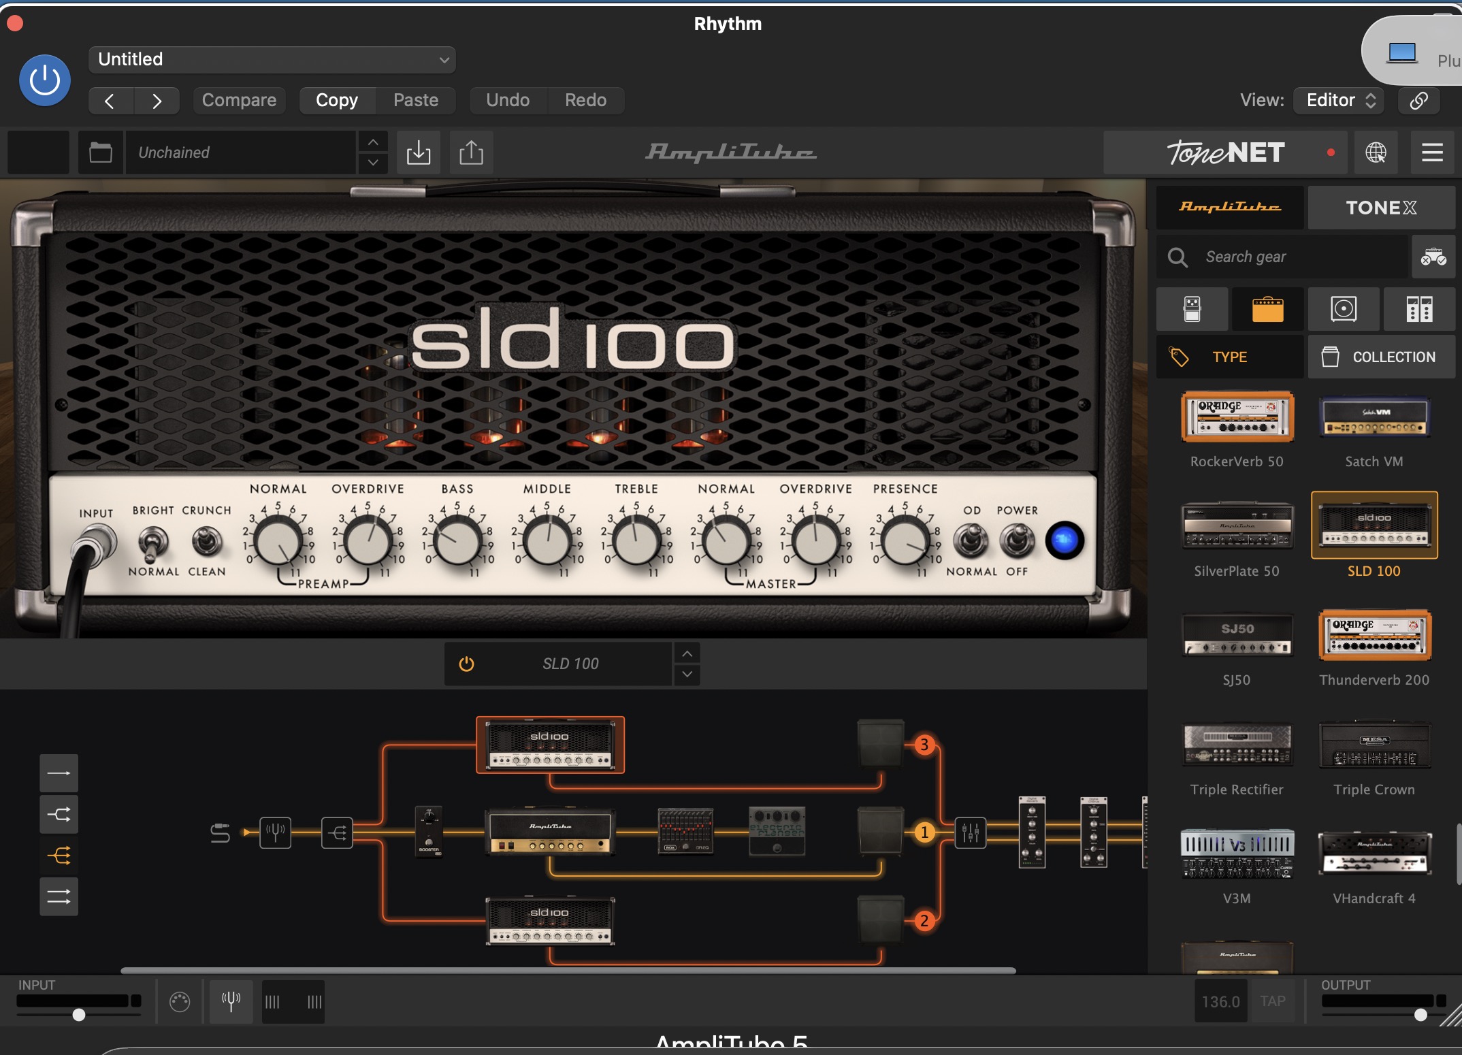
Task: Open the View Editor dropdown
Action: point(1340,100)
